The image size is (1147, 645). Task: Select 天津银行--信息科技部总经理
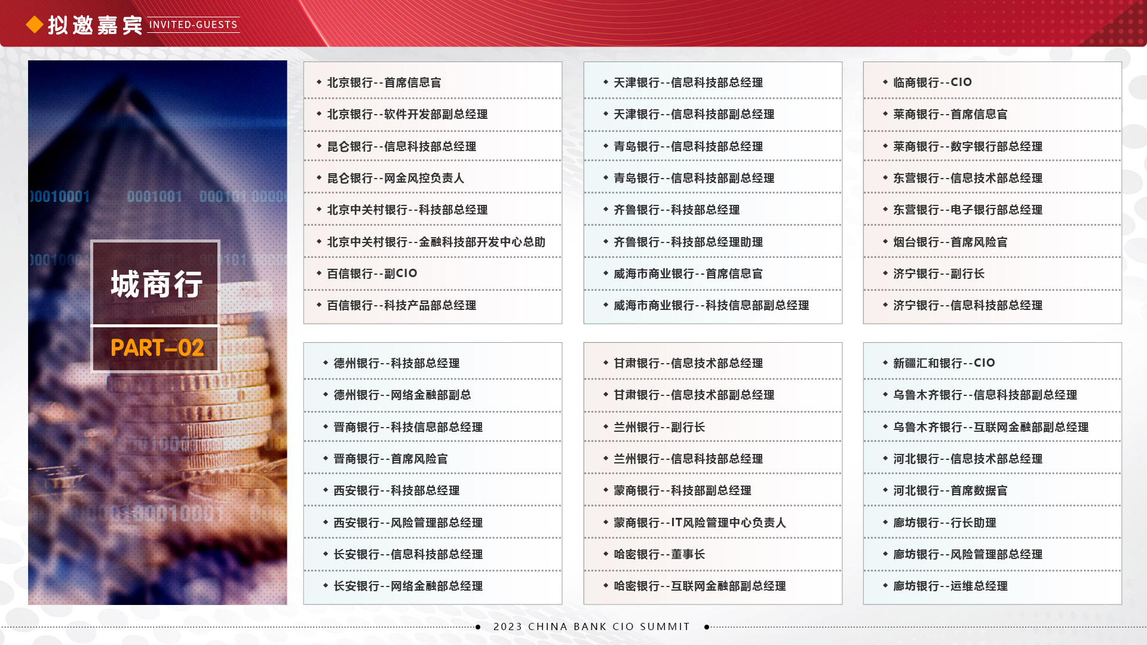(688, 82)
